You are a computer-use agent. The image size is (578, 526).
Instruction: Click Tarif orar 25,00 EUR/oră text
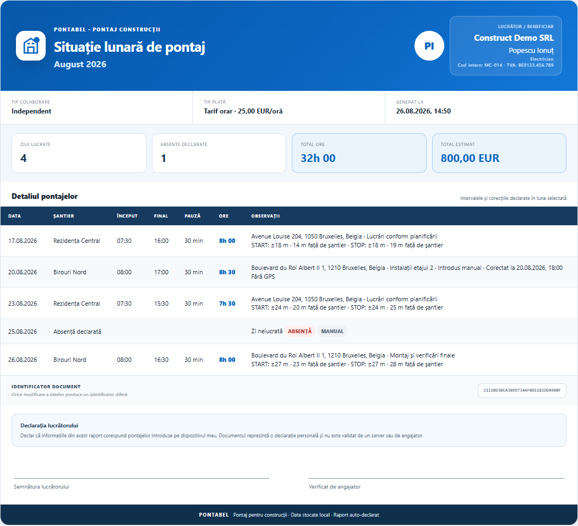(243, 111)
